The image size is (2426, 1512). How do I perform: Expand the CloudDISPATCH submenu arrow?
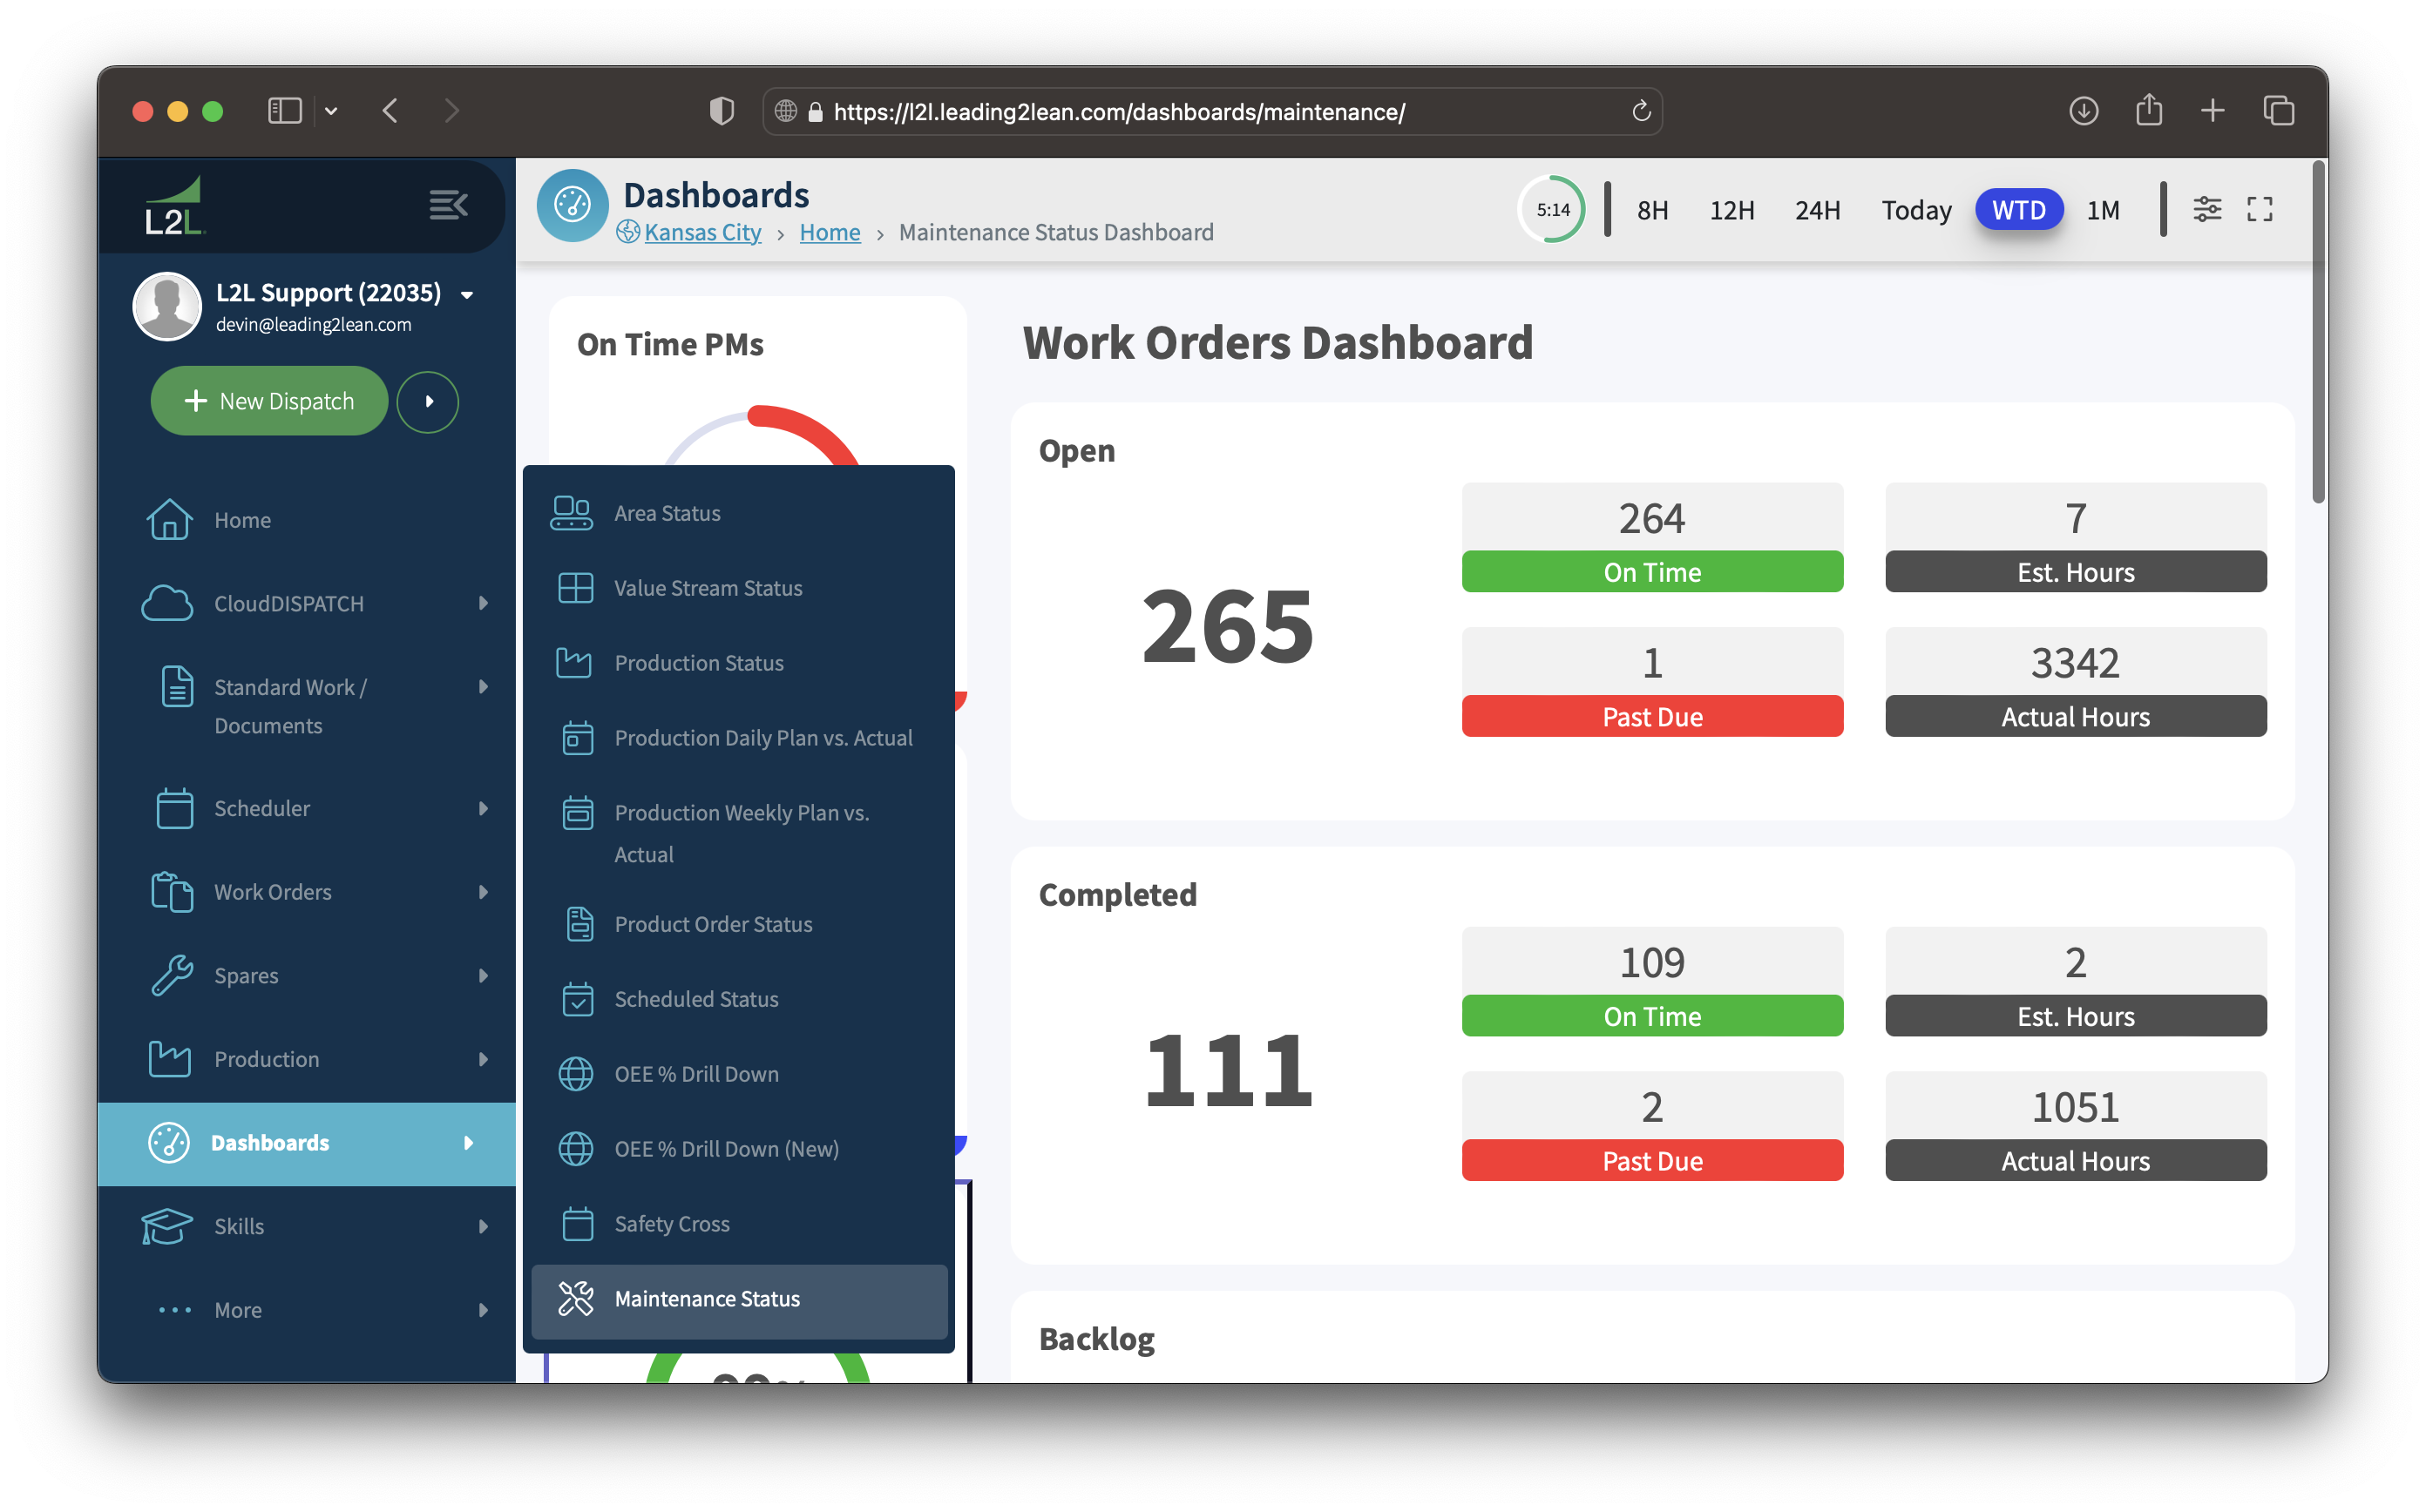(484, 603)
